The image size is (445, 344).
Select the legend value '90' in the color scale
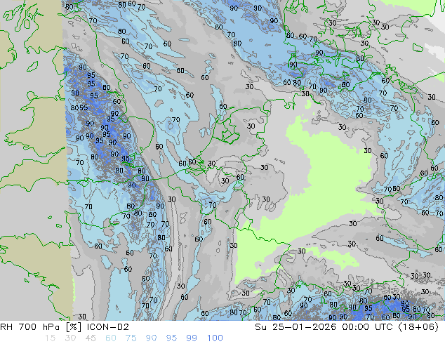152,338
